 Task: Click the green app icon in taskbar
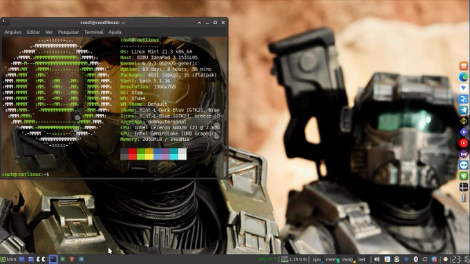point(63,259)
